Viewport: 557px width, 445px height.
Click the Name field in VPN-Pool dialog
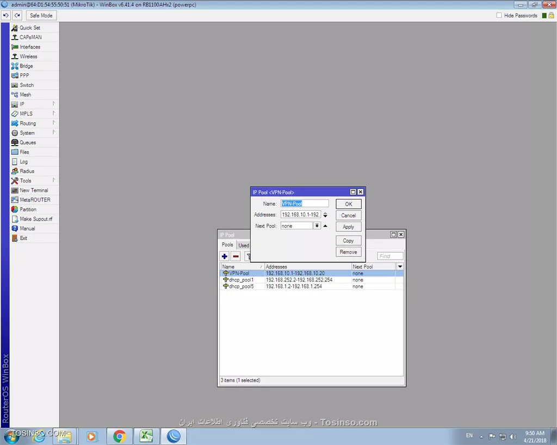pos(305,204)
